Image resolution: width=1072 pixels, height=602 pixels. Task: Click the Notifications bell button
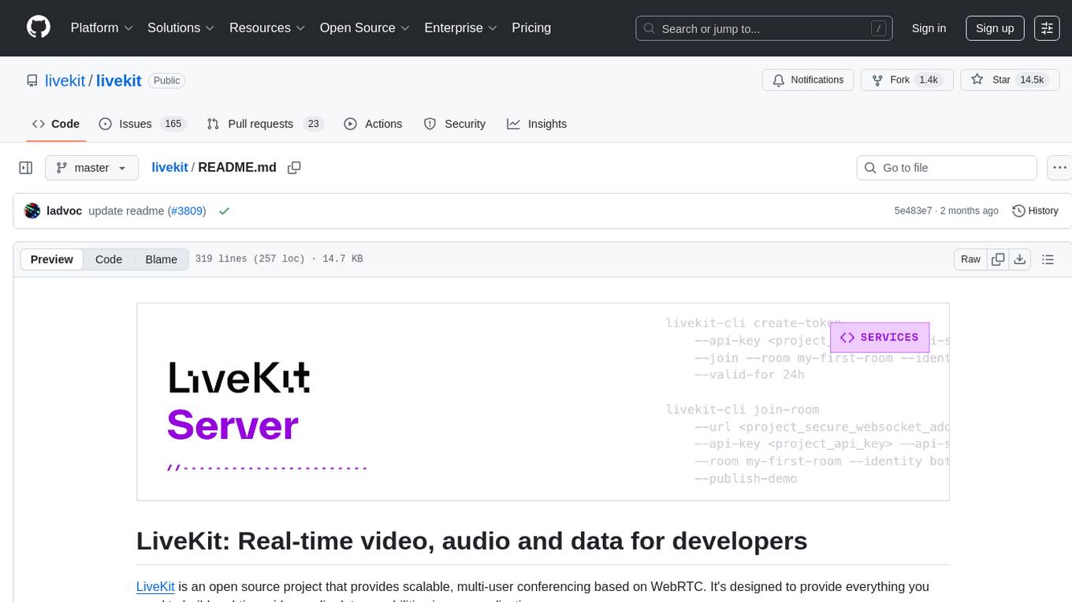[808, 80]
